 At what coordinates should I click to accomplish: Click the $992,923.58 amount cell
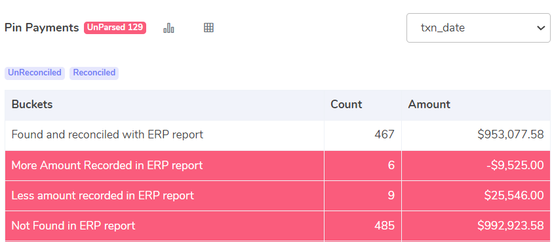(x=511, y=226)
